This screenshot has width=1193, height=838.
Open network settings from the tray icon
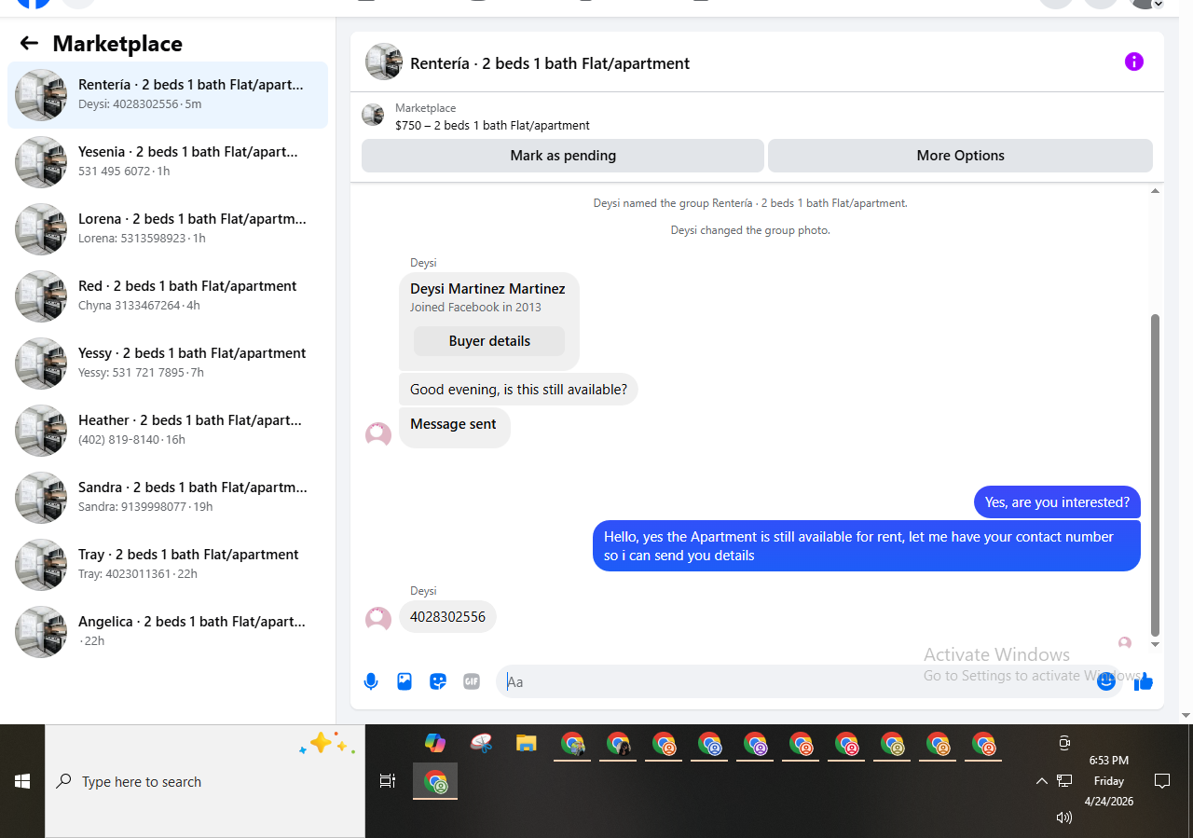point(1064,781)
